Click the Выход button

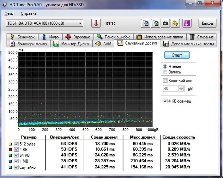point(207,24)
